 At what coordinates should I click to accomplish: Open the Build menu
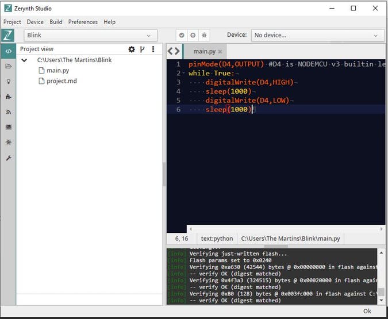[56, 22]
